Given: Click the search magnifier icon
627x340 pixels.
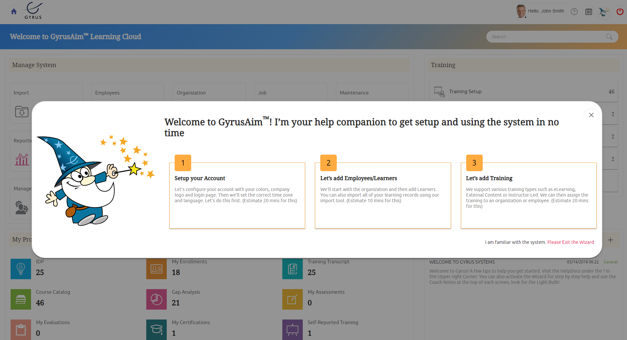Looking at the screenshot, I should (609, 37).
